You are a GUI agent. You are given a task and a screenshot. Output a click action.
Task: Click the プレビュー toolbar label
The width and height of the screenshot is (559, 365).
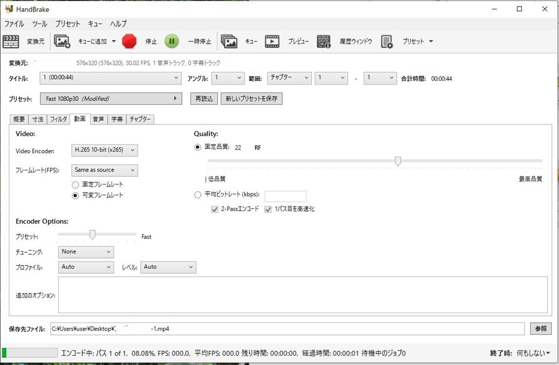tap(299, 41)
